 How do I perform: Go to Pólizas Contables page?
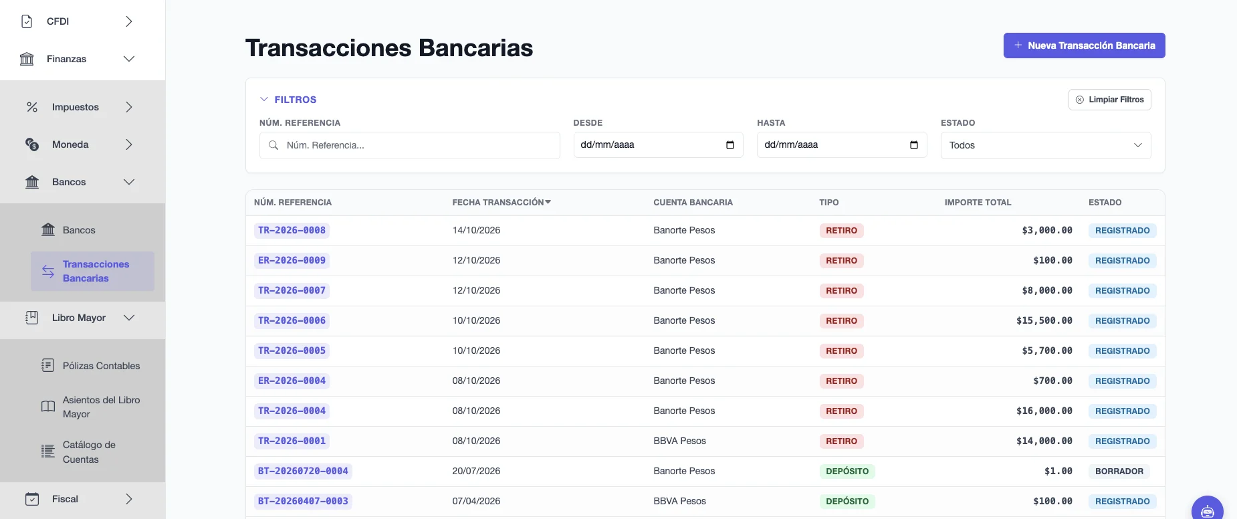point(92,365)
